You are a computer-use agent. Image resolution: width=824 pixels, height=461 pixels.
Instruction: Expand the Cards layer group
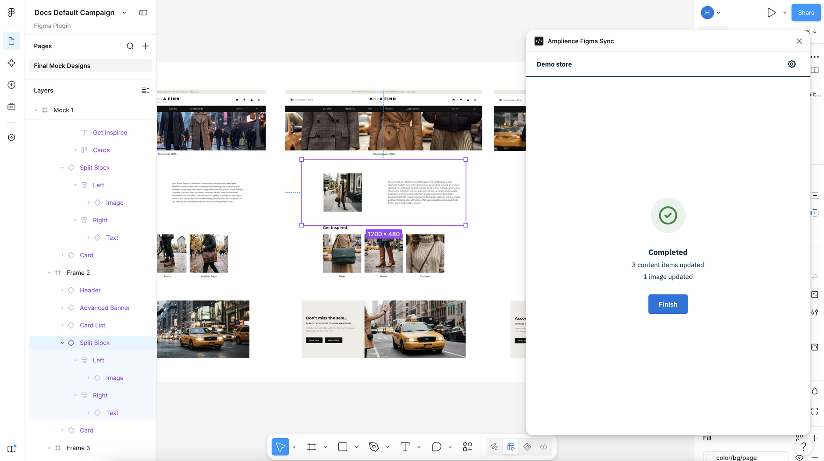75,150
